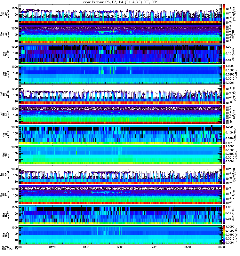Click the color bar beside thd edc34 panel
This screenshot has height=256, width=240.
pos(224,94)
